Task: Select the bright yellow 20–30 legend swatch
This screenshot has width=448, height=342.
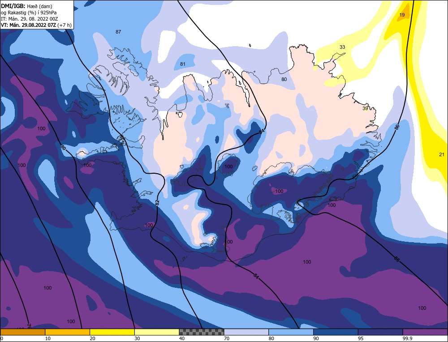Action: pos(112,332)
